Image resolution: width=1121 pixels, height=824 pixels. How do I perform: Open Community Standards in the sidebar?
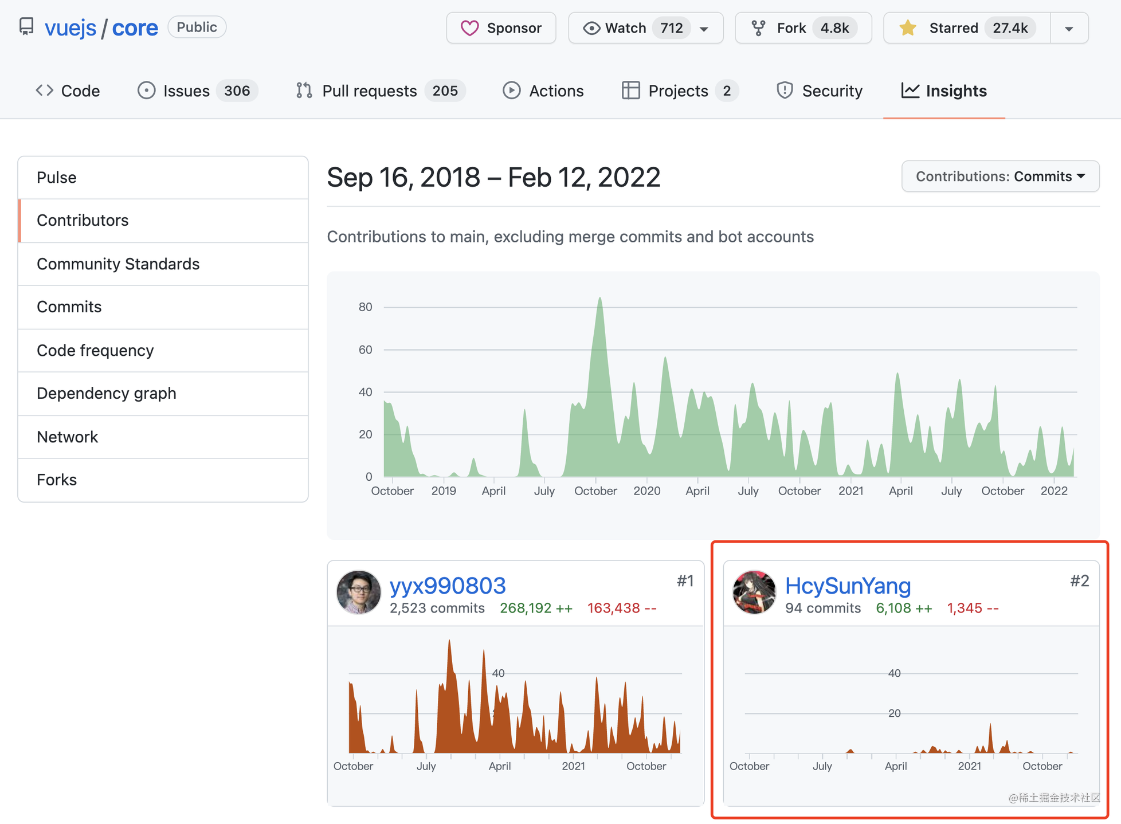(163, 264)
